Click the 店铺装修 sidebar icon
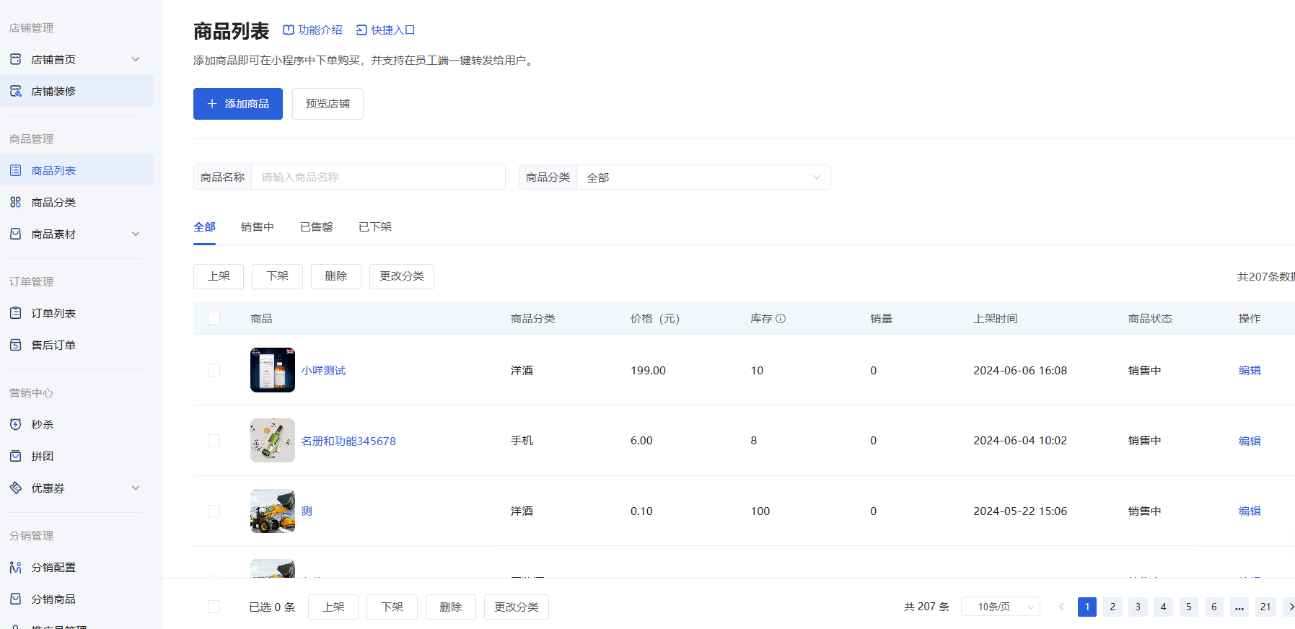Viewport: 1295px width, 629px height. 15,91
